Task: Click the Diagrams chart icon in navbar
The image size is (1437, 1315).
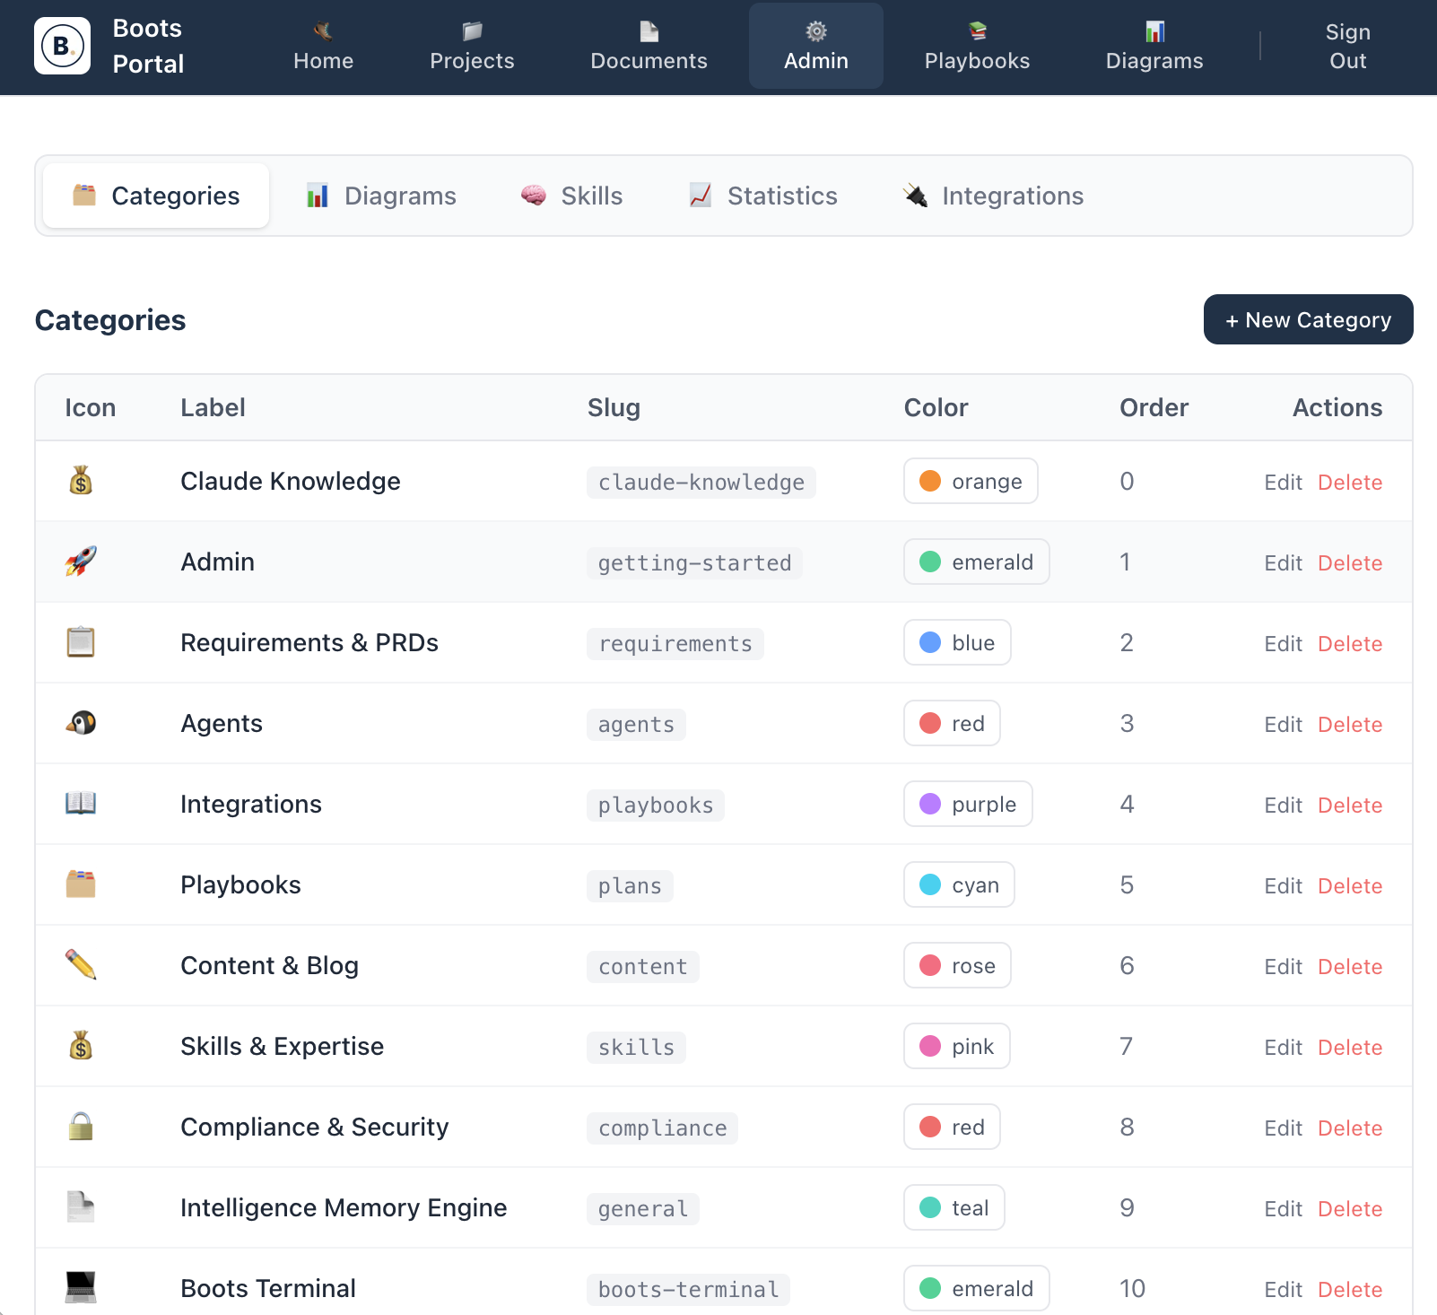Action: pyautogui.click(x=1154, y=31)
